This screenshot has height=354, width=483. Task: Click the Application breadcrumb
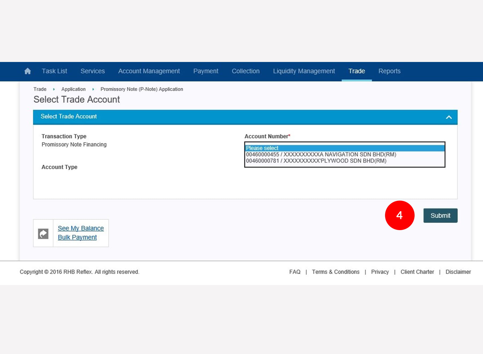(73, 89)
